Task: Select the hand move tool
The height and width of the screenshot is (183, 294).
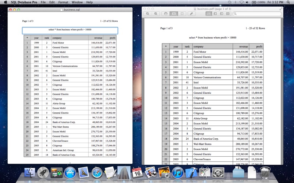Action: click(166, 14)
